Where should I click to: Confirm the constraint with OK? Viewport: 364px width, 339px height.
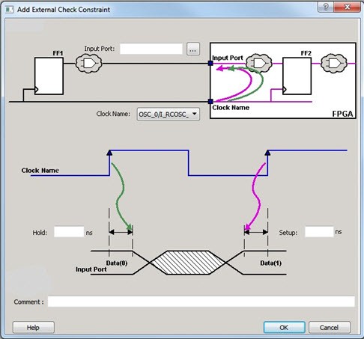click(x=284, y=327)
